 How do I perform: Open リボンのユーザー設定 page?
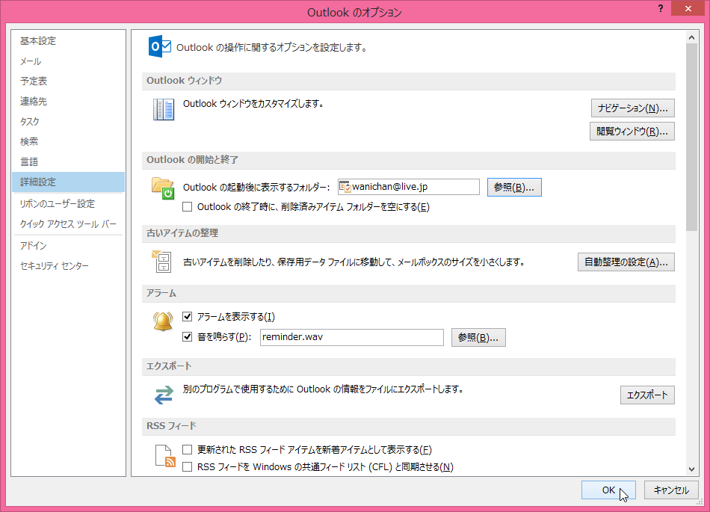point(68,204)
